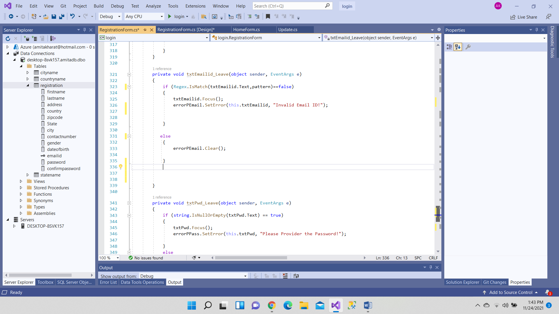
Task: Collapse the if block outlining at line 323
Action: pos(129,87)
